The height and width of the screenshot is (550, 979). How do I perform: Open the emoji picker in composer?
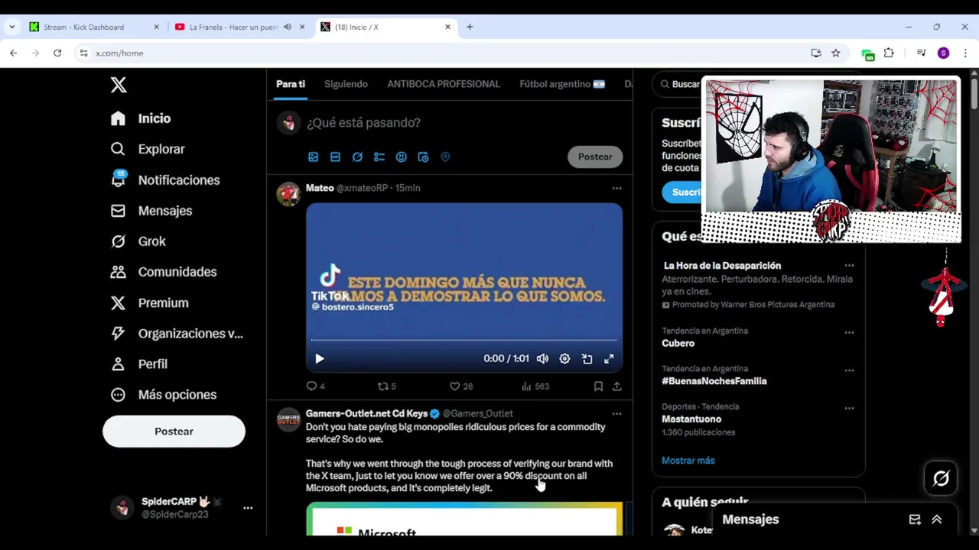pyautogui.click(x=402, y=157)
